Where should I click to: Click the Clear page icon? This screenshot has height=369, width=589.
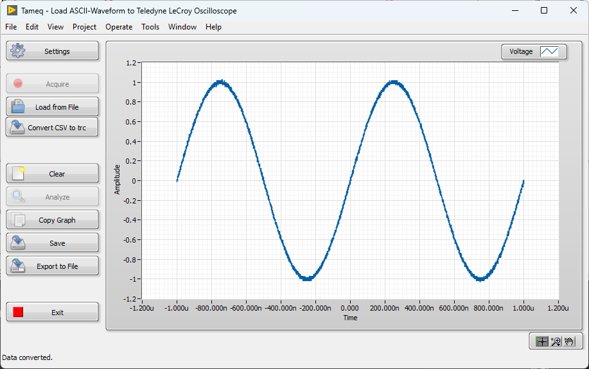coord(18,174)
